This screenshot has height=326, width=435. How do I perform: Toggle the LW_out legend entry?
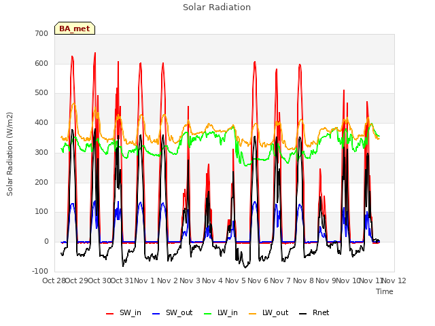(x=268, y=312)
